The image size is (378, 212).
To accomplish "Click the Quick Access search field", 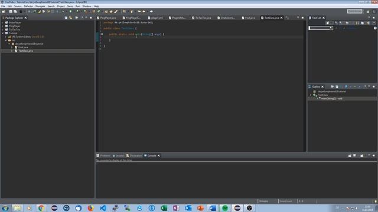I will 354,11.
